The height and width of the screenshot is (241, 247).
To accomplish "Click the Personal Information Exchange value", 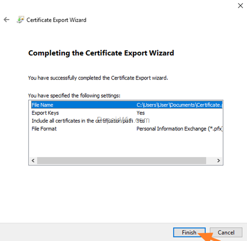I will pos(180,129).
